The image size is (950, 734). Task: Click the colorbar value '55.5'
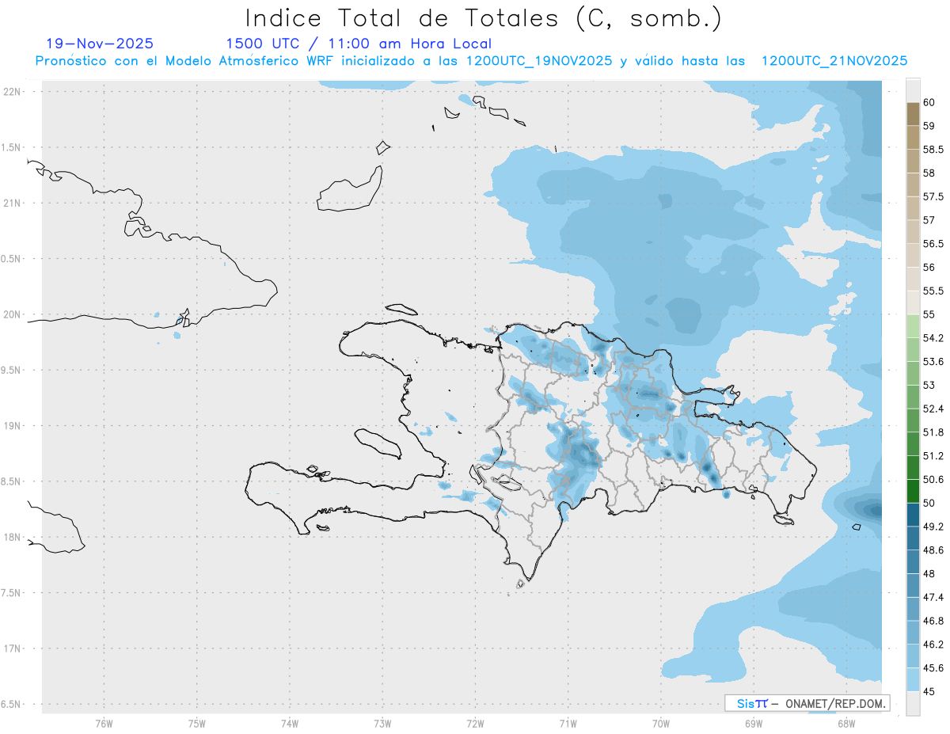933,291
